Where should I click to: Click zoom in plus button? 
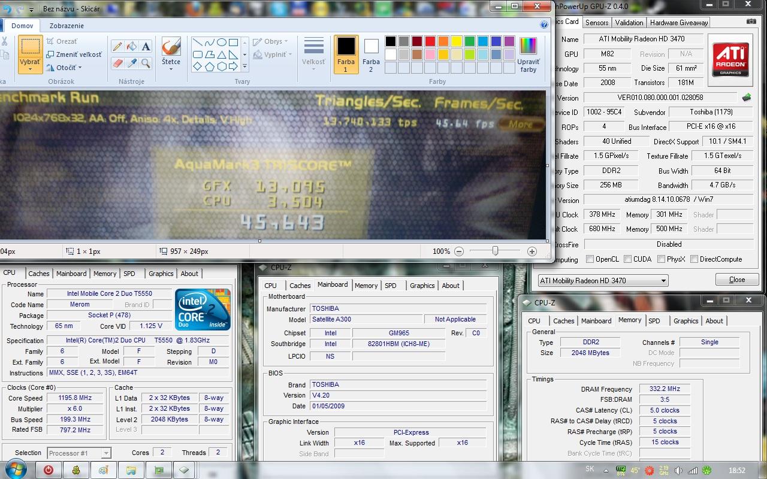[x=532, y=251]
